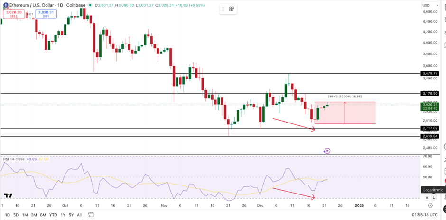This screenshot has height=220, width=446.
Task: Toggle Logarithmic scale with the L button
Action: [x=433, y=197]
